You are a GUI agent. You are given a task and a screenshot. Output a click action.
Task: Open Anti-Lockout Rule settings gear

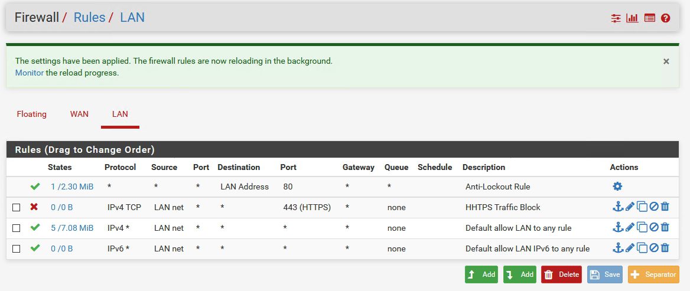pos(617,187)
